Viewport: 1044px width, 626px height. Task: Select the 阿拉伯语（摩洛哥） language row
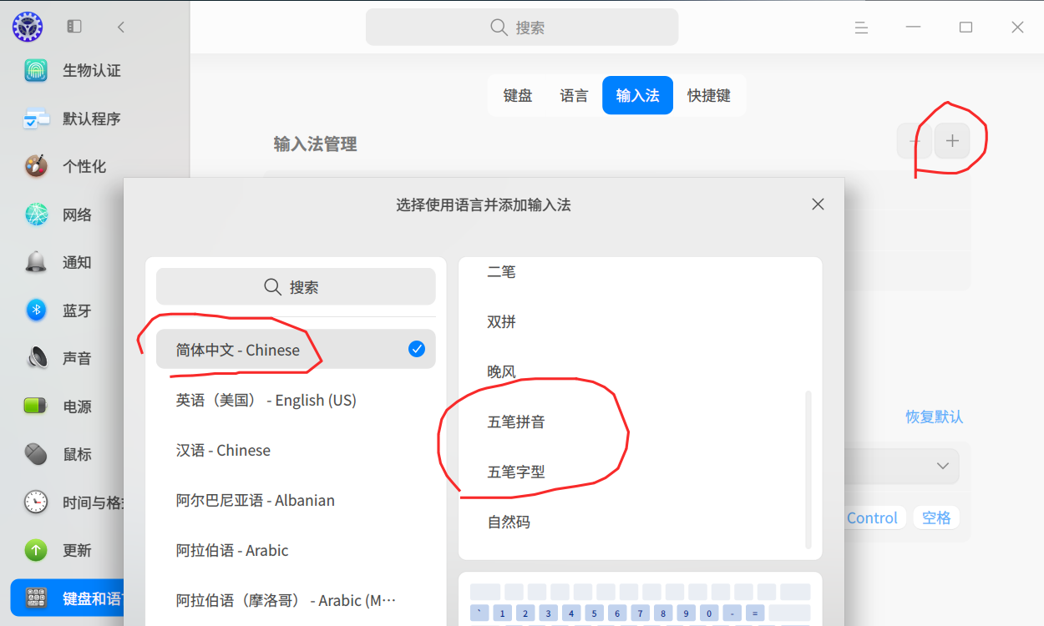(296, 600)
